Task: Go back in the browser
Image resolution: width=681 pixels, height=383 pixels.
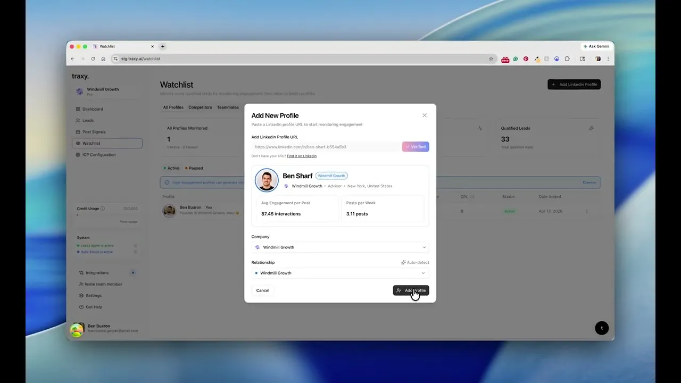Action: [72, 59]
